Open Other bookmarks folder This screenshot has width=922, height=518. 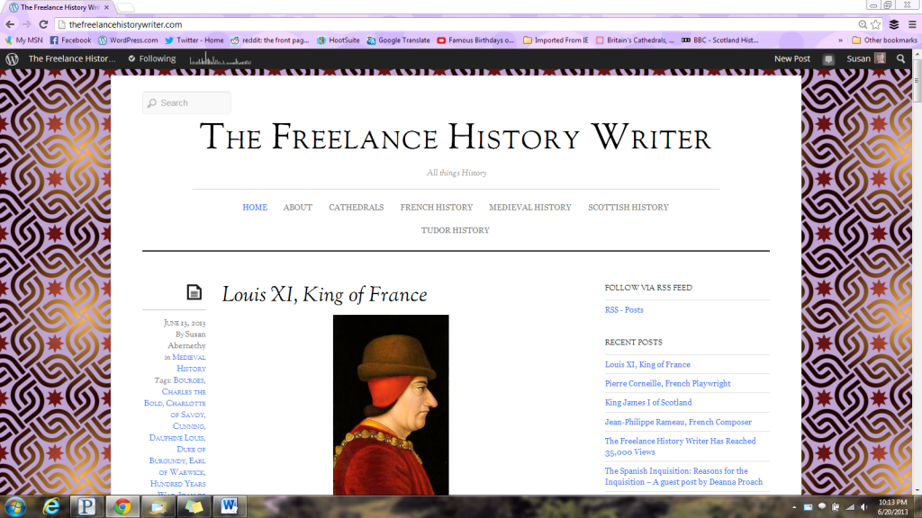click(884, 40)
